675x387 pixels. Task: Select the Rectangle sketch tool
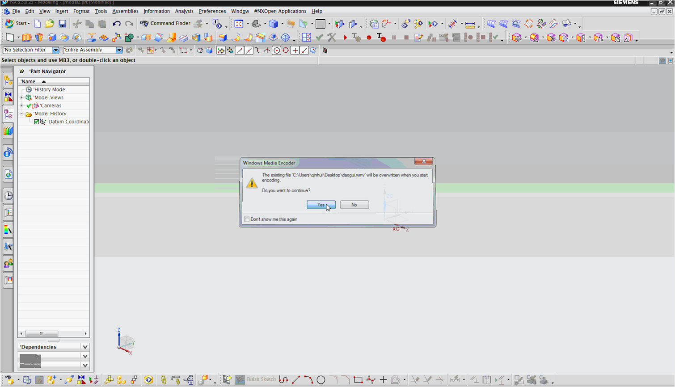358,380
